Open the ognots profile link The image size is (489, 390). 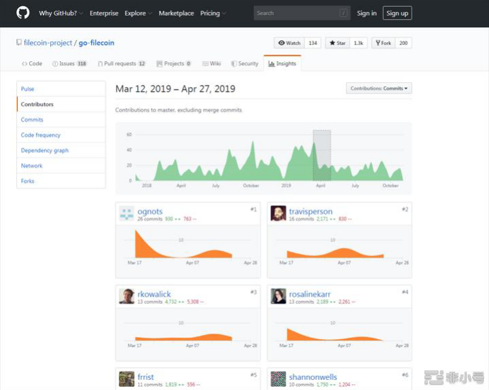[x=150, y=211]
